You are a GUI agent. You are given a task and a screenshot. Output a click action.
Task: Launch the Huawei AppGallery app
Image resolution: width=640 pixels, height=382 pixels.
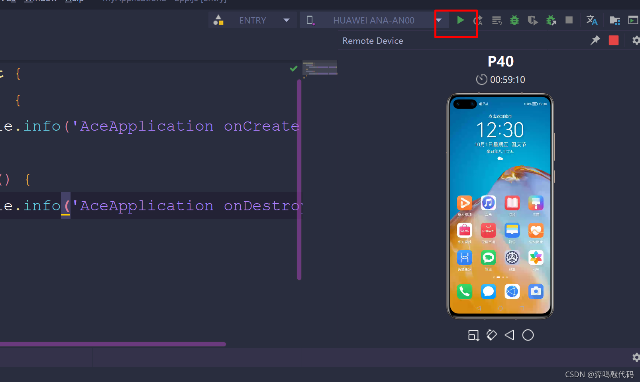click(488, 230)
